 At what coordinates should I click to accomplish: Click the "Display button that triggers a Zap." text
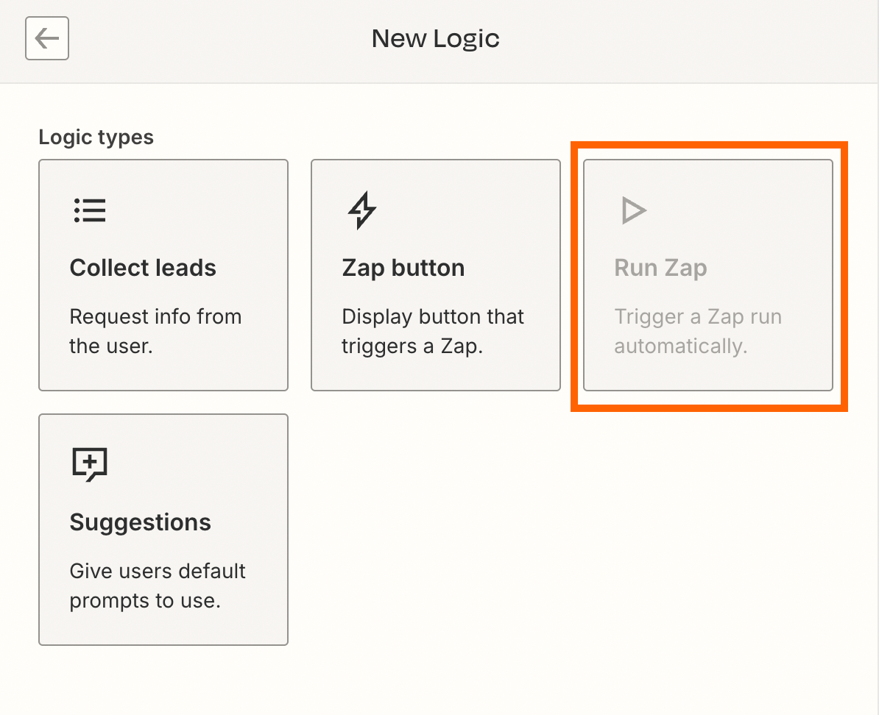click(433, 331)
